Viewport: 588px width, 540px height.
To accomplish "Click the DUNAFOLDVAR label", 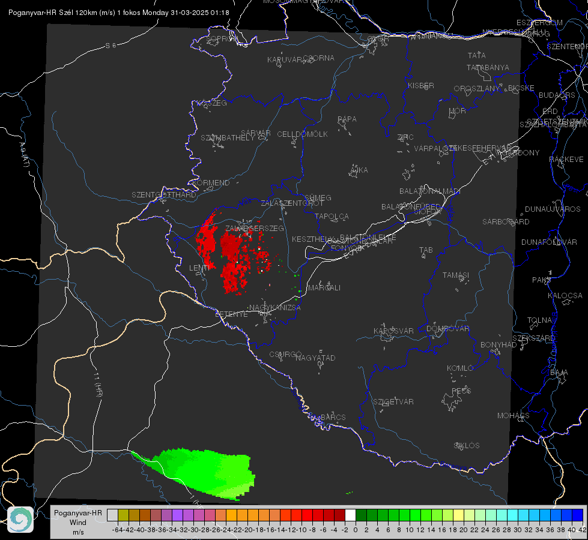I will [549, 242].
